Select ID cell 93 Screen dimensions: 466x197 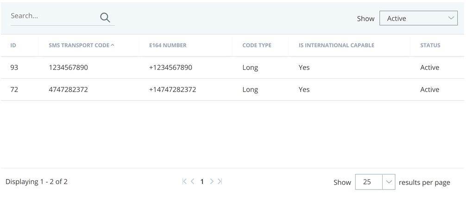(x=14, y=68)
